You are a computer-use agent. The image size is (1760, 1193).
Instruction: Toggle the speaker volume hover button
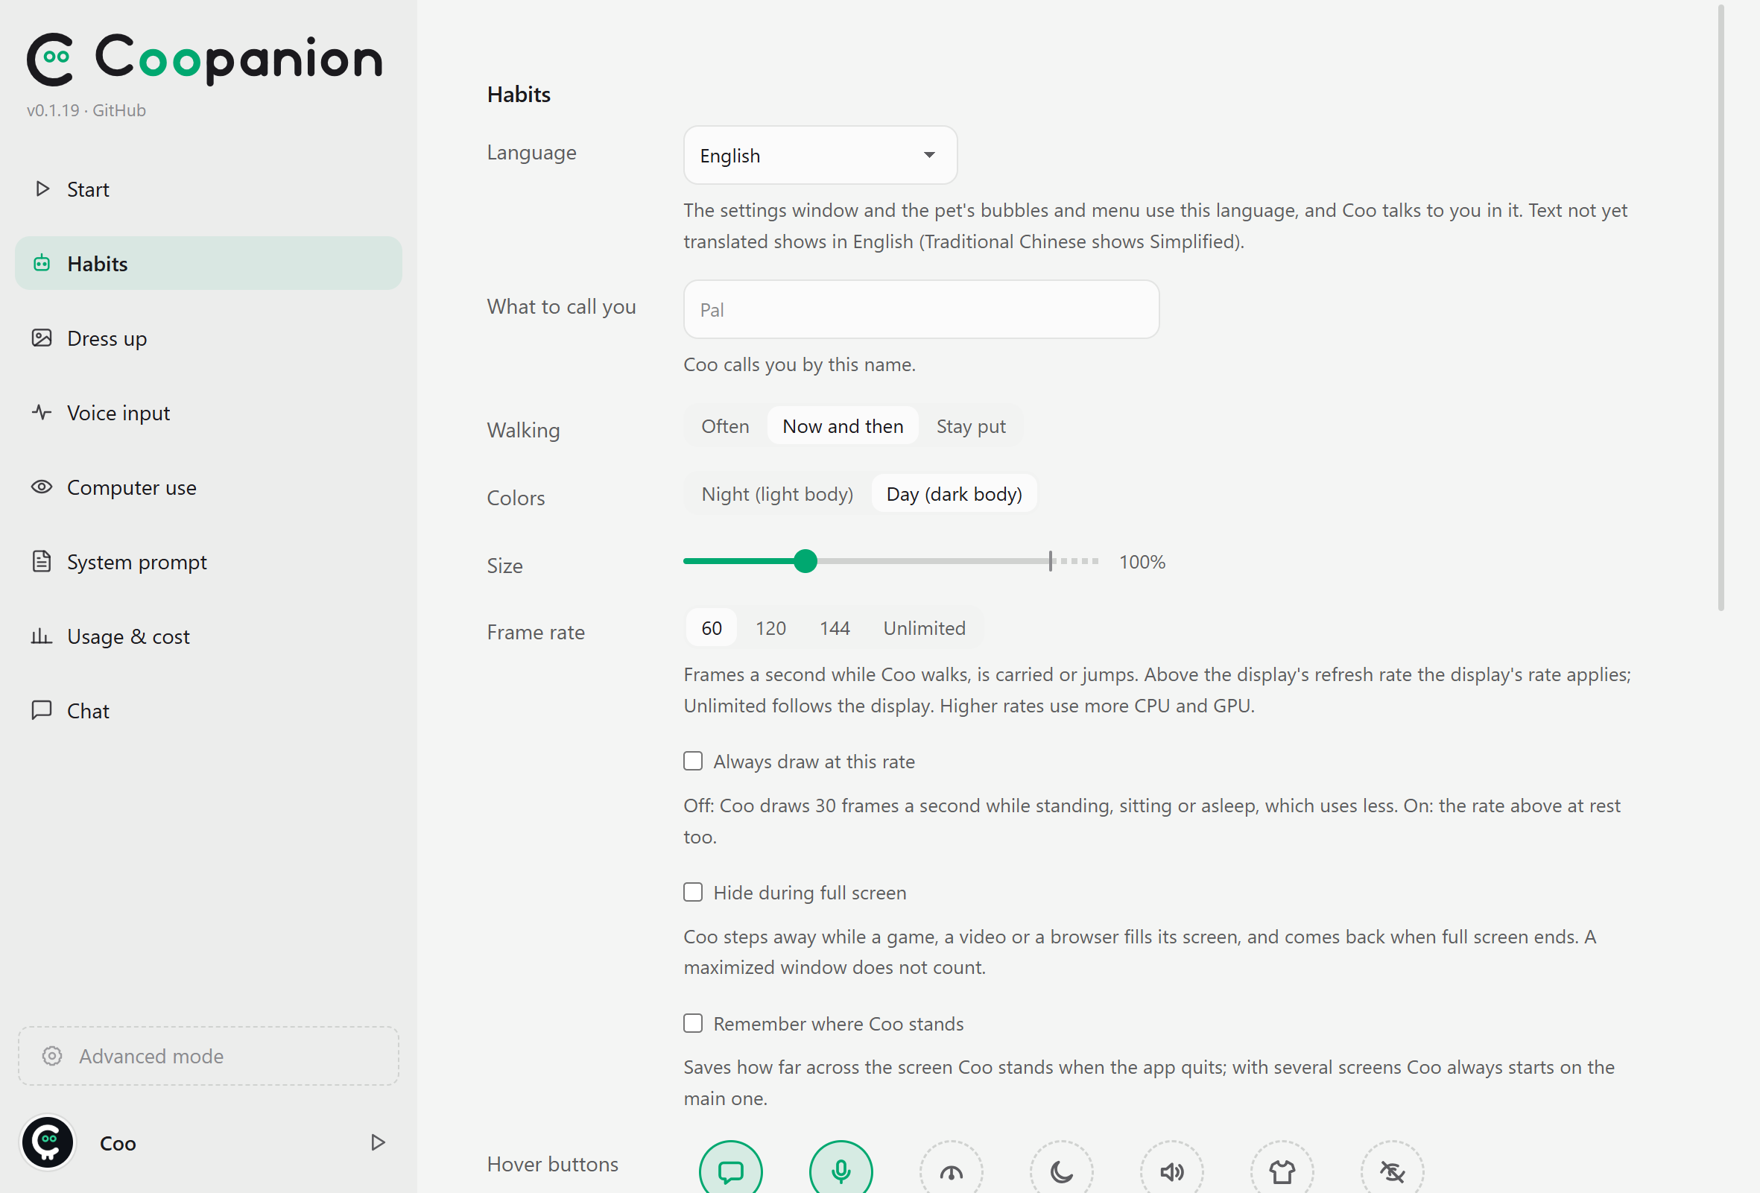[1171, 1171]
